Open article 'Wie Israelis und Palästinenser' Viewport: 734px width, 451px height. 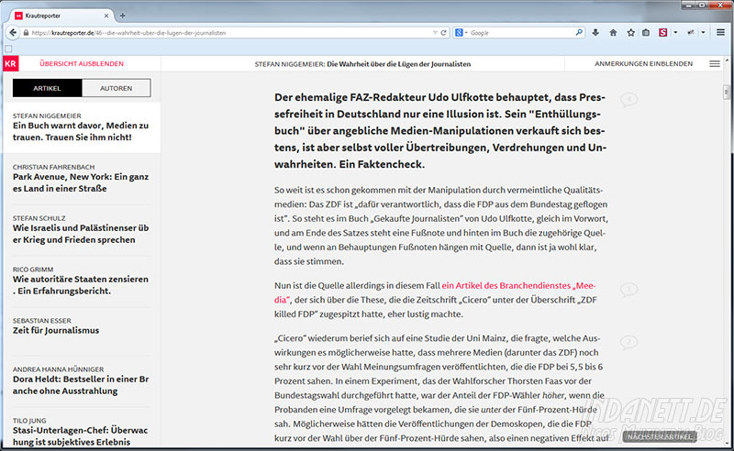(81, 234)
